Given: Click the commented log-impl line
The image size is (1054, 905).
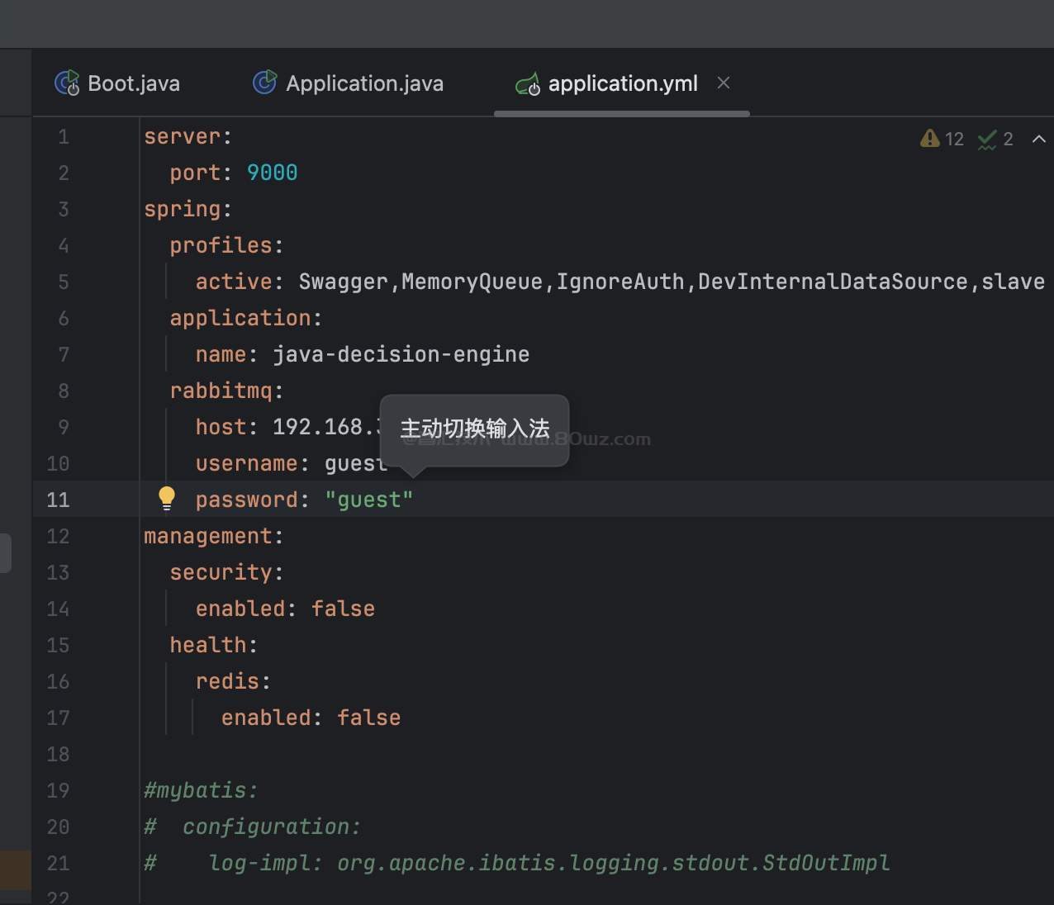Looking at the screenshot, I should (x=548, y=863).
